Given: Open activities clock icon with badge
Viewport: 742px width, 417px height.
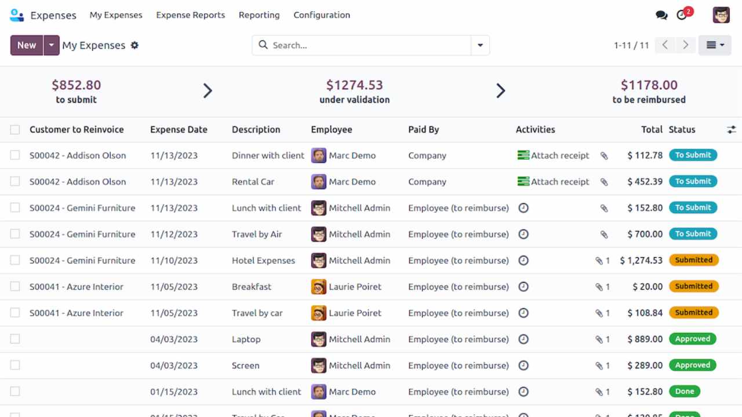Looking at the screenshot, I should (x=682, y=15).
